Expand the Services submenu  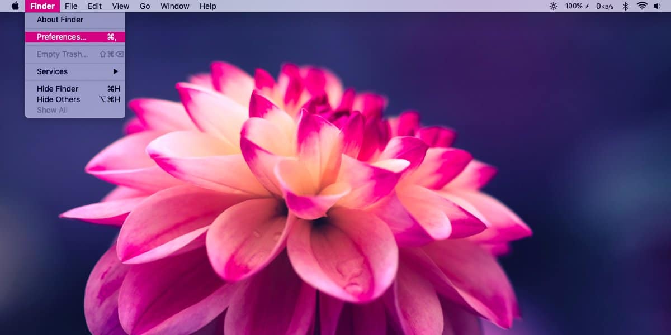pyautogui.click(x=75, y=71)
